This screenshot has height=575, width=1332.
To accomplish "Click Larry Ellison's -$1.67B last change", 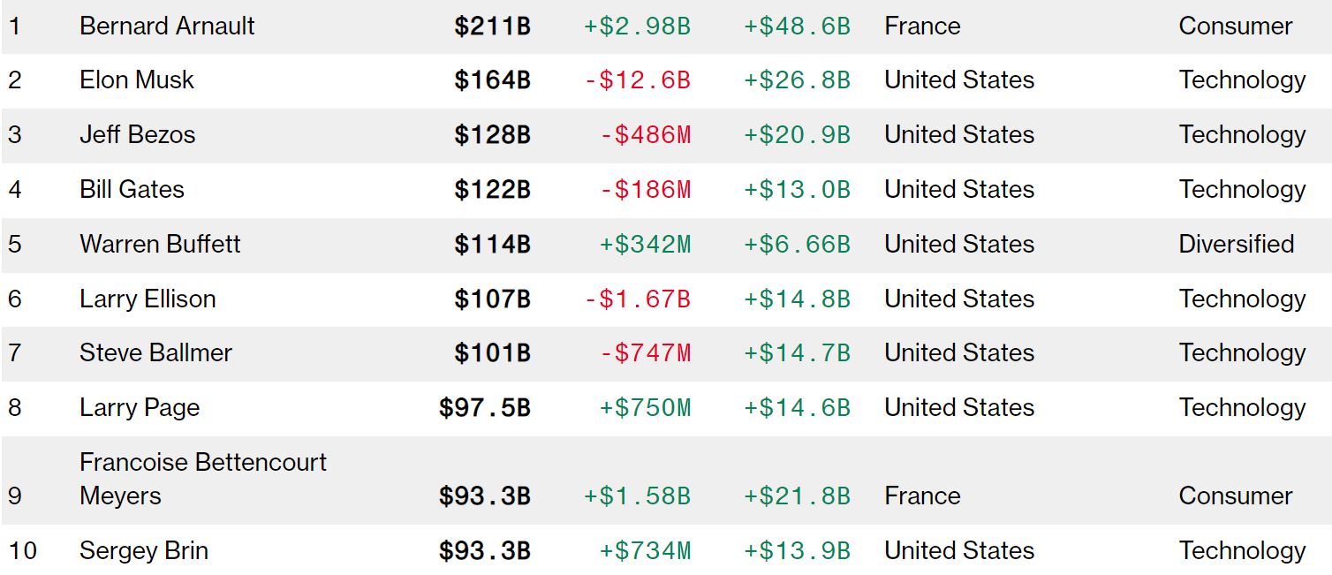I will coord(637,299).
